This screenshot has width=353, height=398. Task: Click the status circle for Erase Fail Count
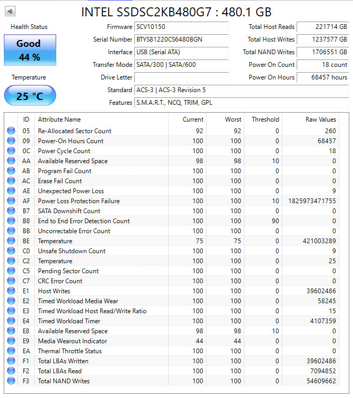tap(11, 181)
